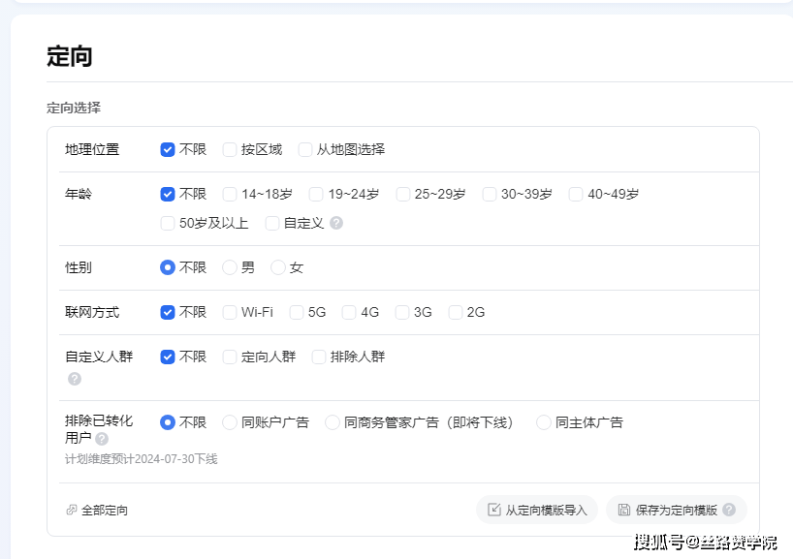The width and height of the screenshot is (793, 559).
Task: Click the link icon beside 全部定向
Action: tap(72, 510)
